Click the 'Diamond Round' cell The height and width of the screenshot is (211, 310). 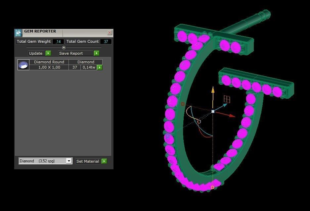point(49,62)
